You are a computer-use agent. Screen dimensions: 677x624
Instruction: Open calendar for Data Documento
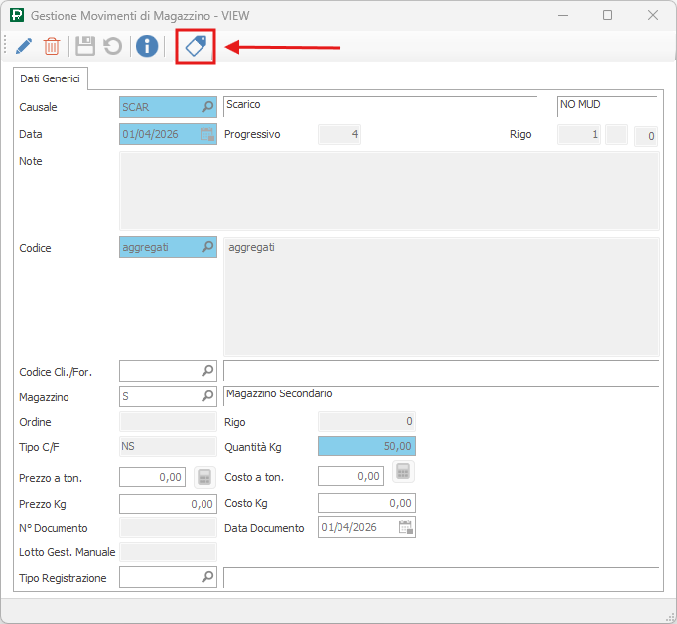coord(405,528)
